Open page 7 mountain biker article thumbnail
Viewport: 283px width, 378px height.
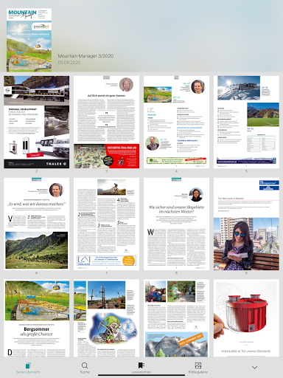click(106, 224)
